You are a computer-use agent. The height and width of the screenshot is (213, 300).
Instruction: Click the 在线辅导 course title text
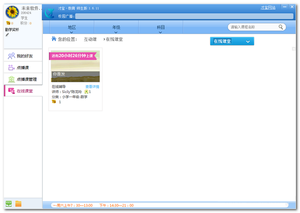(59, 87)
